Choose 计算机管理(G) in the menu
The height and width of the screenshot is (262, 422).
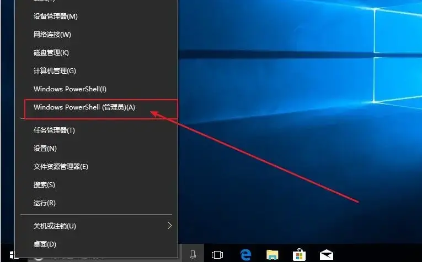(x=54, y=71)
